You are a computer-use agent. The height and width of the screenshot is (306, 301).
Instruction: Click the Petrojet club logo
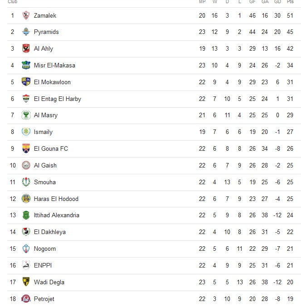tap(26, 299)
